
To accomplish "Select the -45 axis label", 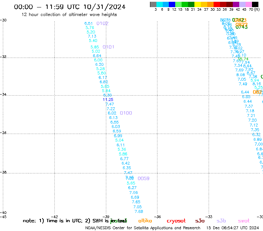I will (3, 217).
